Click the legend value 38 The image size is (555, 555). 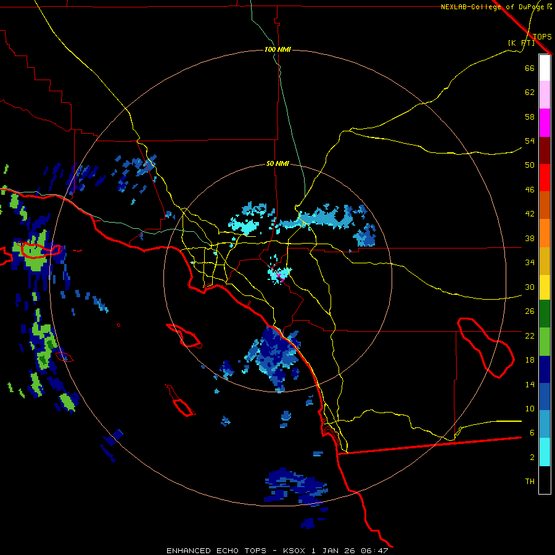coord(530,239)
